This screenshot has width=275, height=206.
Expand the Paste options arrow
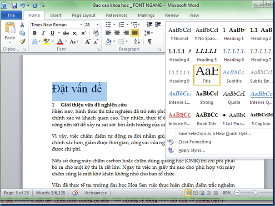coord(10,42)
